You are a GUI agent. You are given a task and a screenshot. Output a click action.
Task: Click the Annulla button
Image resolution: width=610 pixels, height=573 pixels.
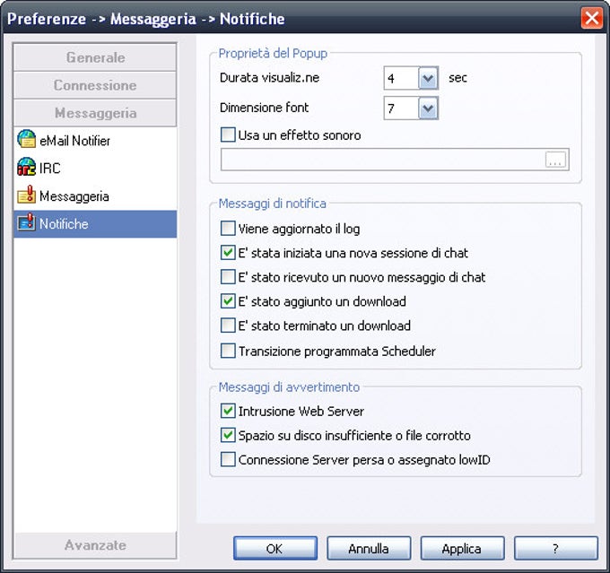tap(369, 549)
